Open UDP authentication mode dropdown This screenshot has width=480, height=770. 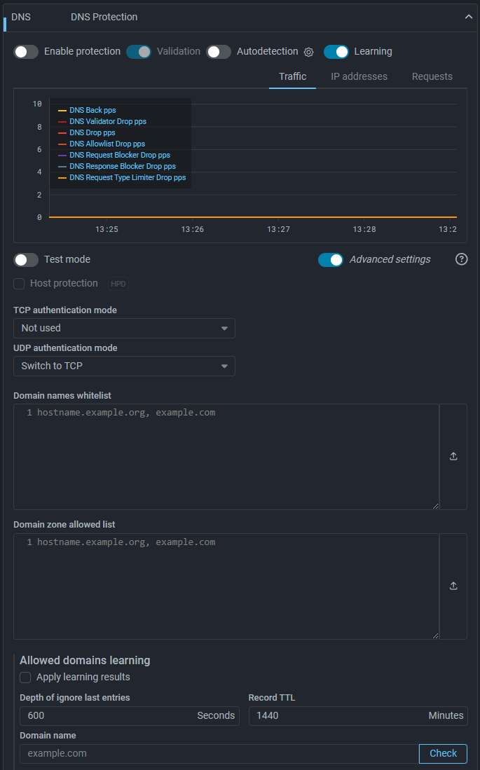click(x=124, y=366)
